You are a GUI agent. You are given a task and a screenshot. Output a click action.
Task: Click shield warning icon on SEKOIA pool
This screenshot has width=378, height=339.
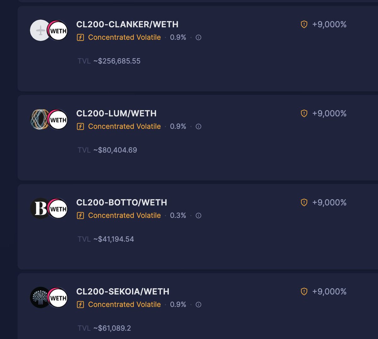(304, 291)
